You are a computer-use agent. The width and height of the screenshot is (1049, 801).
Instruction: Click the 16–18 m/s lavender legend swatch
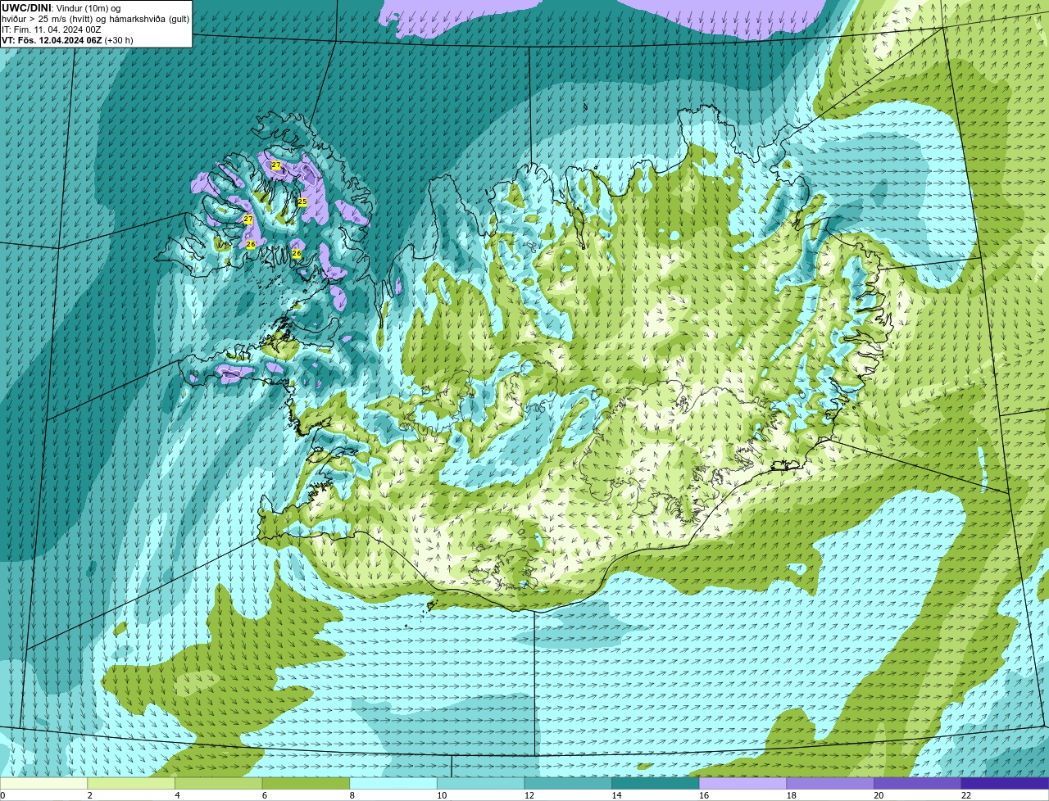coord(743,783)
